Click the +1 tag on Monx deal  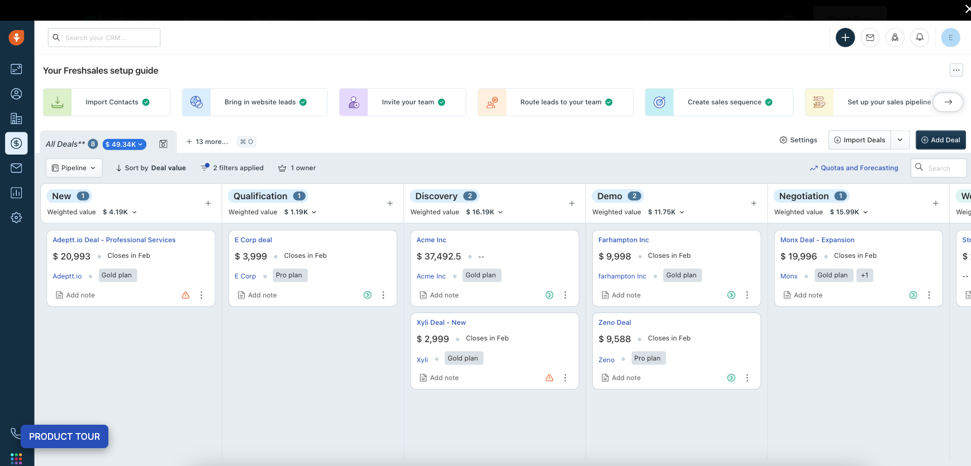pyautogui.click(x=864, y=275)
